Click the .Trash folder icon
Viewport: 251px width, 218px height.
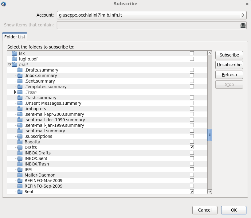20,92
